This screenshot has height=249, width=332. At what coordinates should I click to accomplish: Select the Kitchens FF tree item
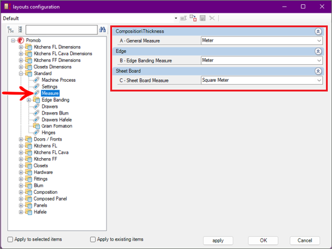tap(45, 159)
